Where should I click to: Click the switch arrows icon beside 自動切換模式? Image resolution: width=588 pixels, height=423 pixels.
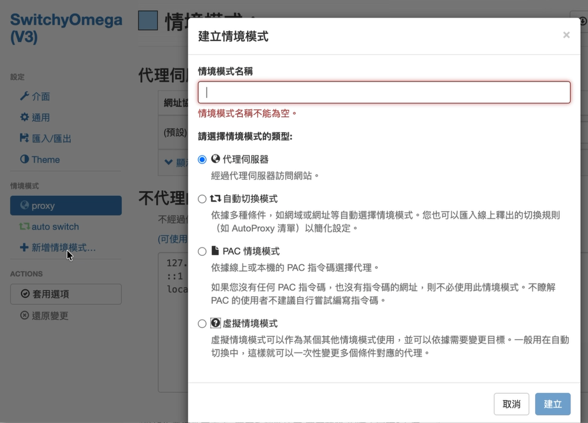point(215,198)
